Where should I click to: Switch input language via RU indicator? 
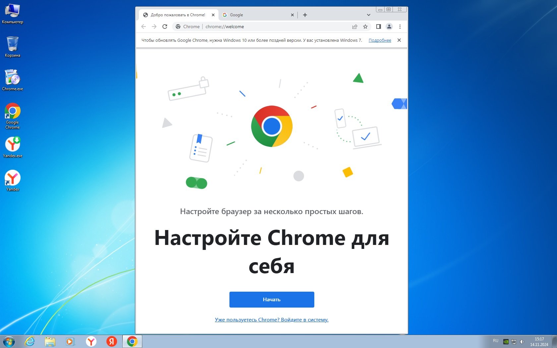(496, 341)
